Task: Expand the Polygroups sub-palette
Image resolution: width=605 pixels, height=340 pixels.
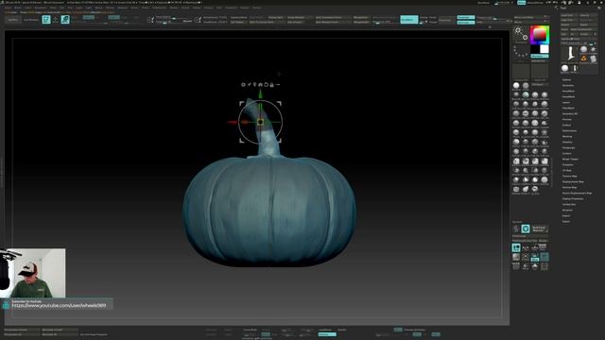Action: [x=568, y=147]
